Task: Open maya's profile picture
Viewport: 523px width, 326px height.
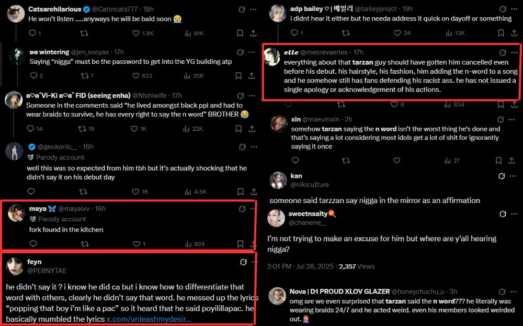Action: pos(17,213)
